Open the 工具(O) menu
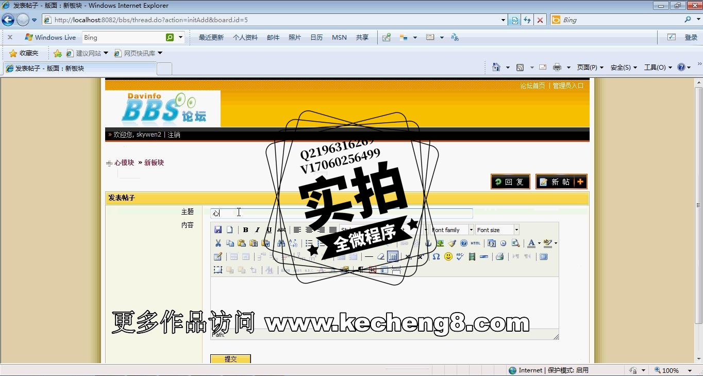 click(658, 68)
